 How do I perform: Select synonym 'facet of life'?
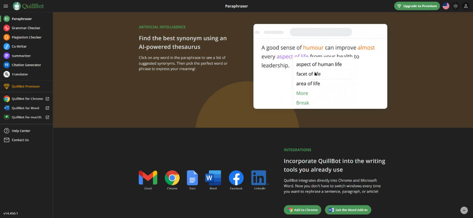point(308,74)
